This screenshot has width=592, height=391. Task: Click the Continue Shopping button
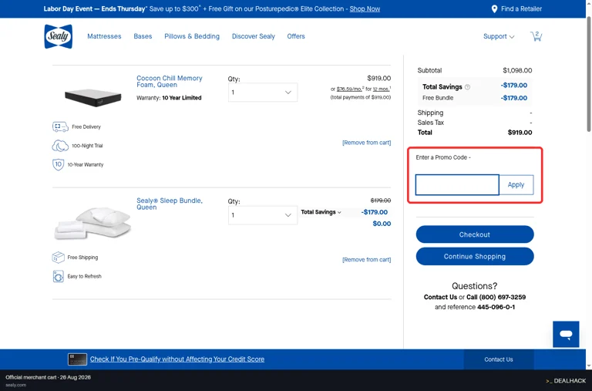(x=475, y=256)
